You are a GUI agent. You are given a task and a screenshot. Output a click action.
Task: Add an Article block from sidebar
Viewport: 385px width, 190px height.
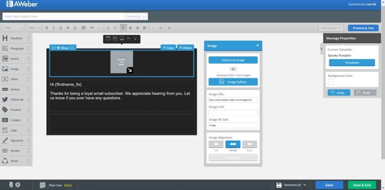(x=16, y=59)
